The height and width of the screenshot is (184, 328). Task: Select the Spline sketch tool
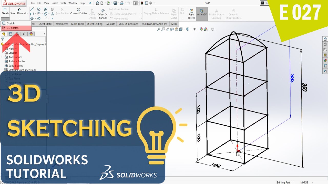click(46, 9)
